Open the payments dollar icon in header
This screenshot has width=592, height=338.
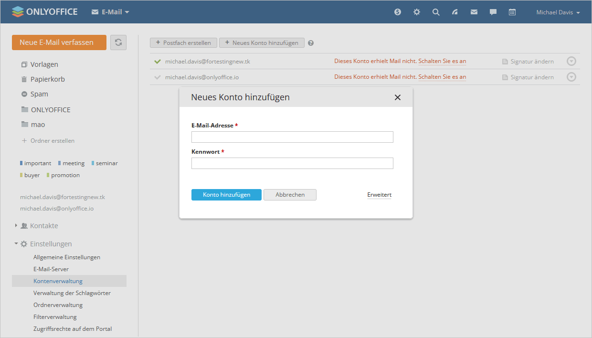(398, 12)
